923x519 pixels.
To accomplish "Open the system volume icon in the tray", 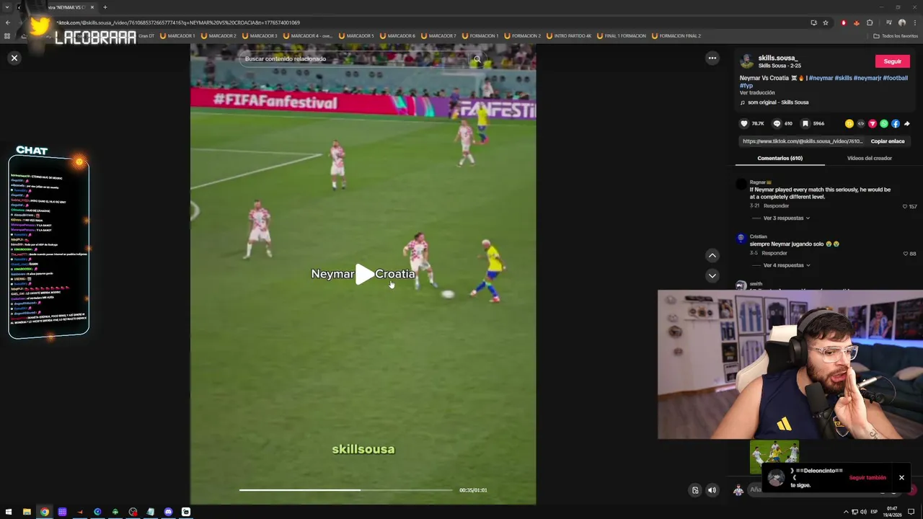I will (863, 512).
